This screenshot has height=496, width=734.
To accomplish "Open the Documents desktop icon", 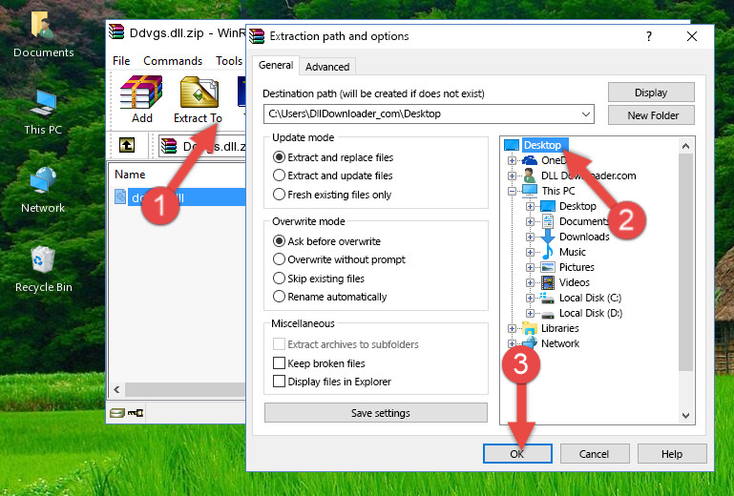I will coord(43,34).
